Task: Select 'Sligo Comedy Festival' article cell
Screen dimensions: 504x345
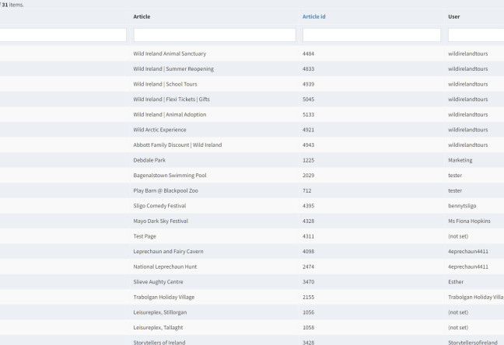Action: click(159, 206)
